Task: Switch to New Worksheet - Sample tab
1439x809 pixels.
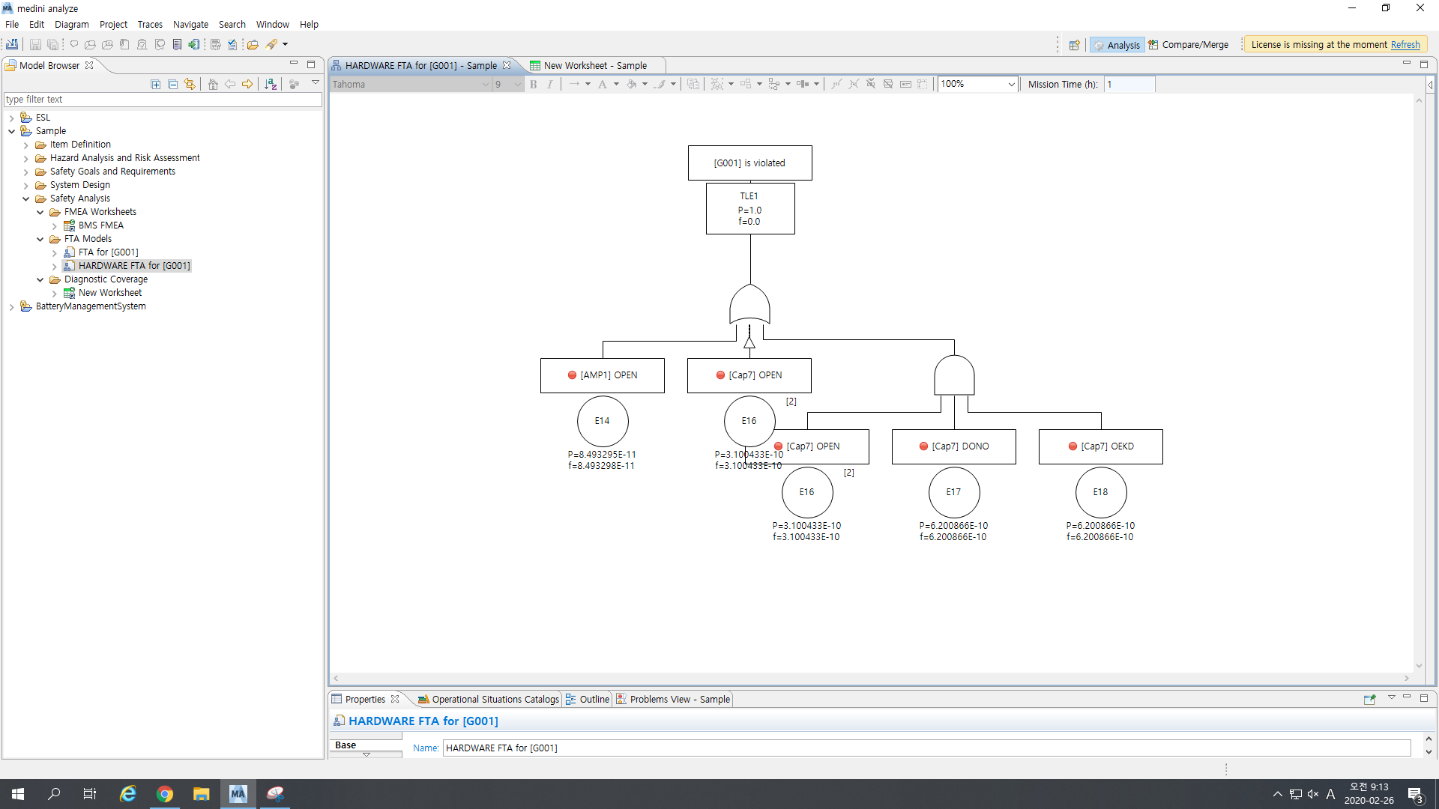Action: (x=594, y=66)
